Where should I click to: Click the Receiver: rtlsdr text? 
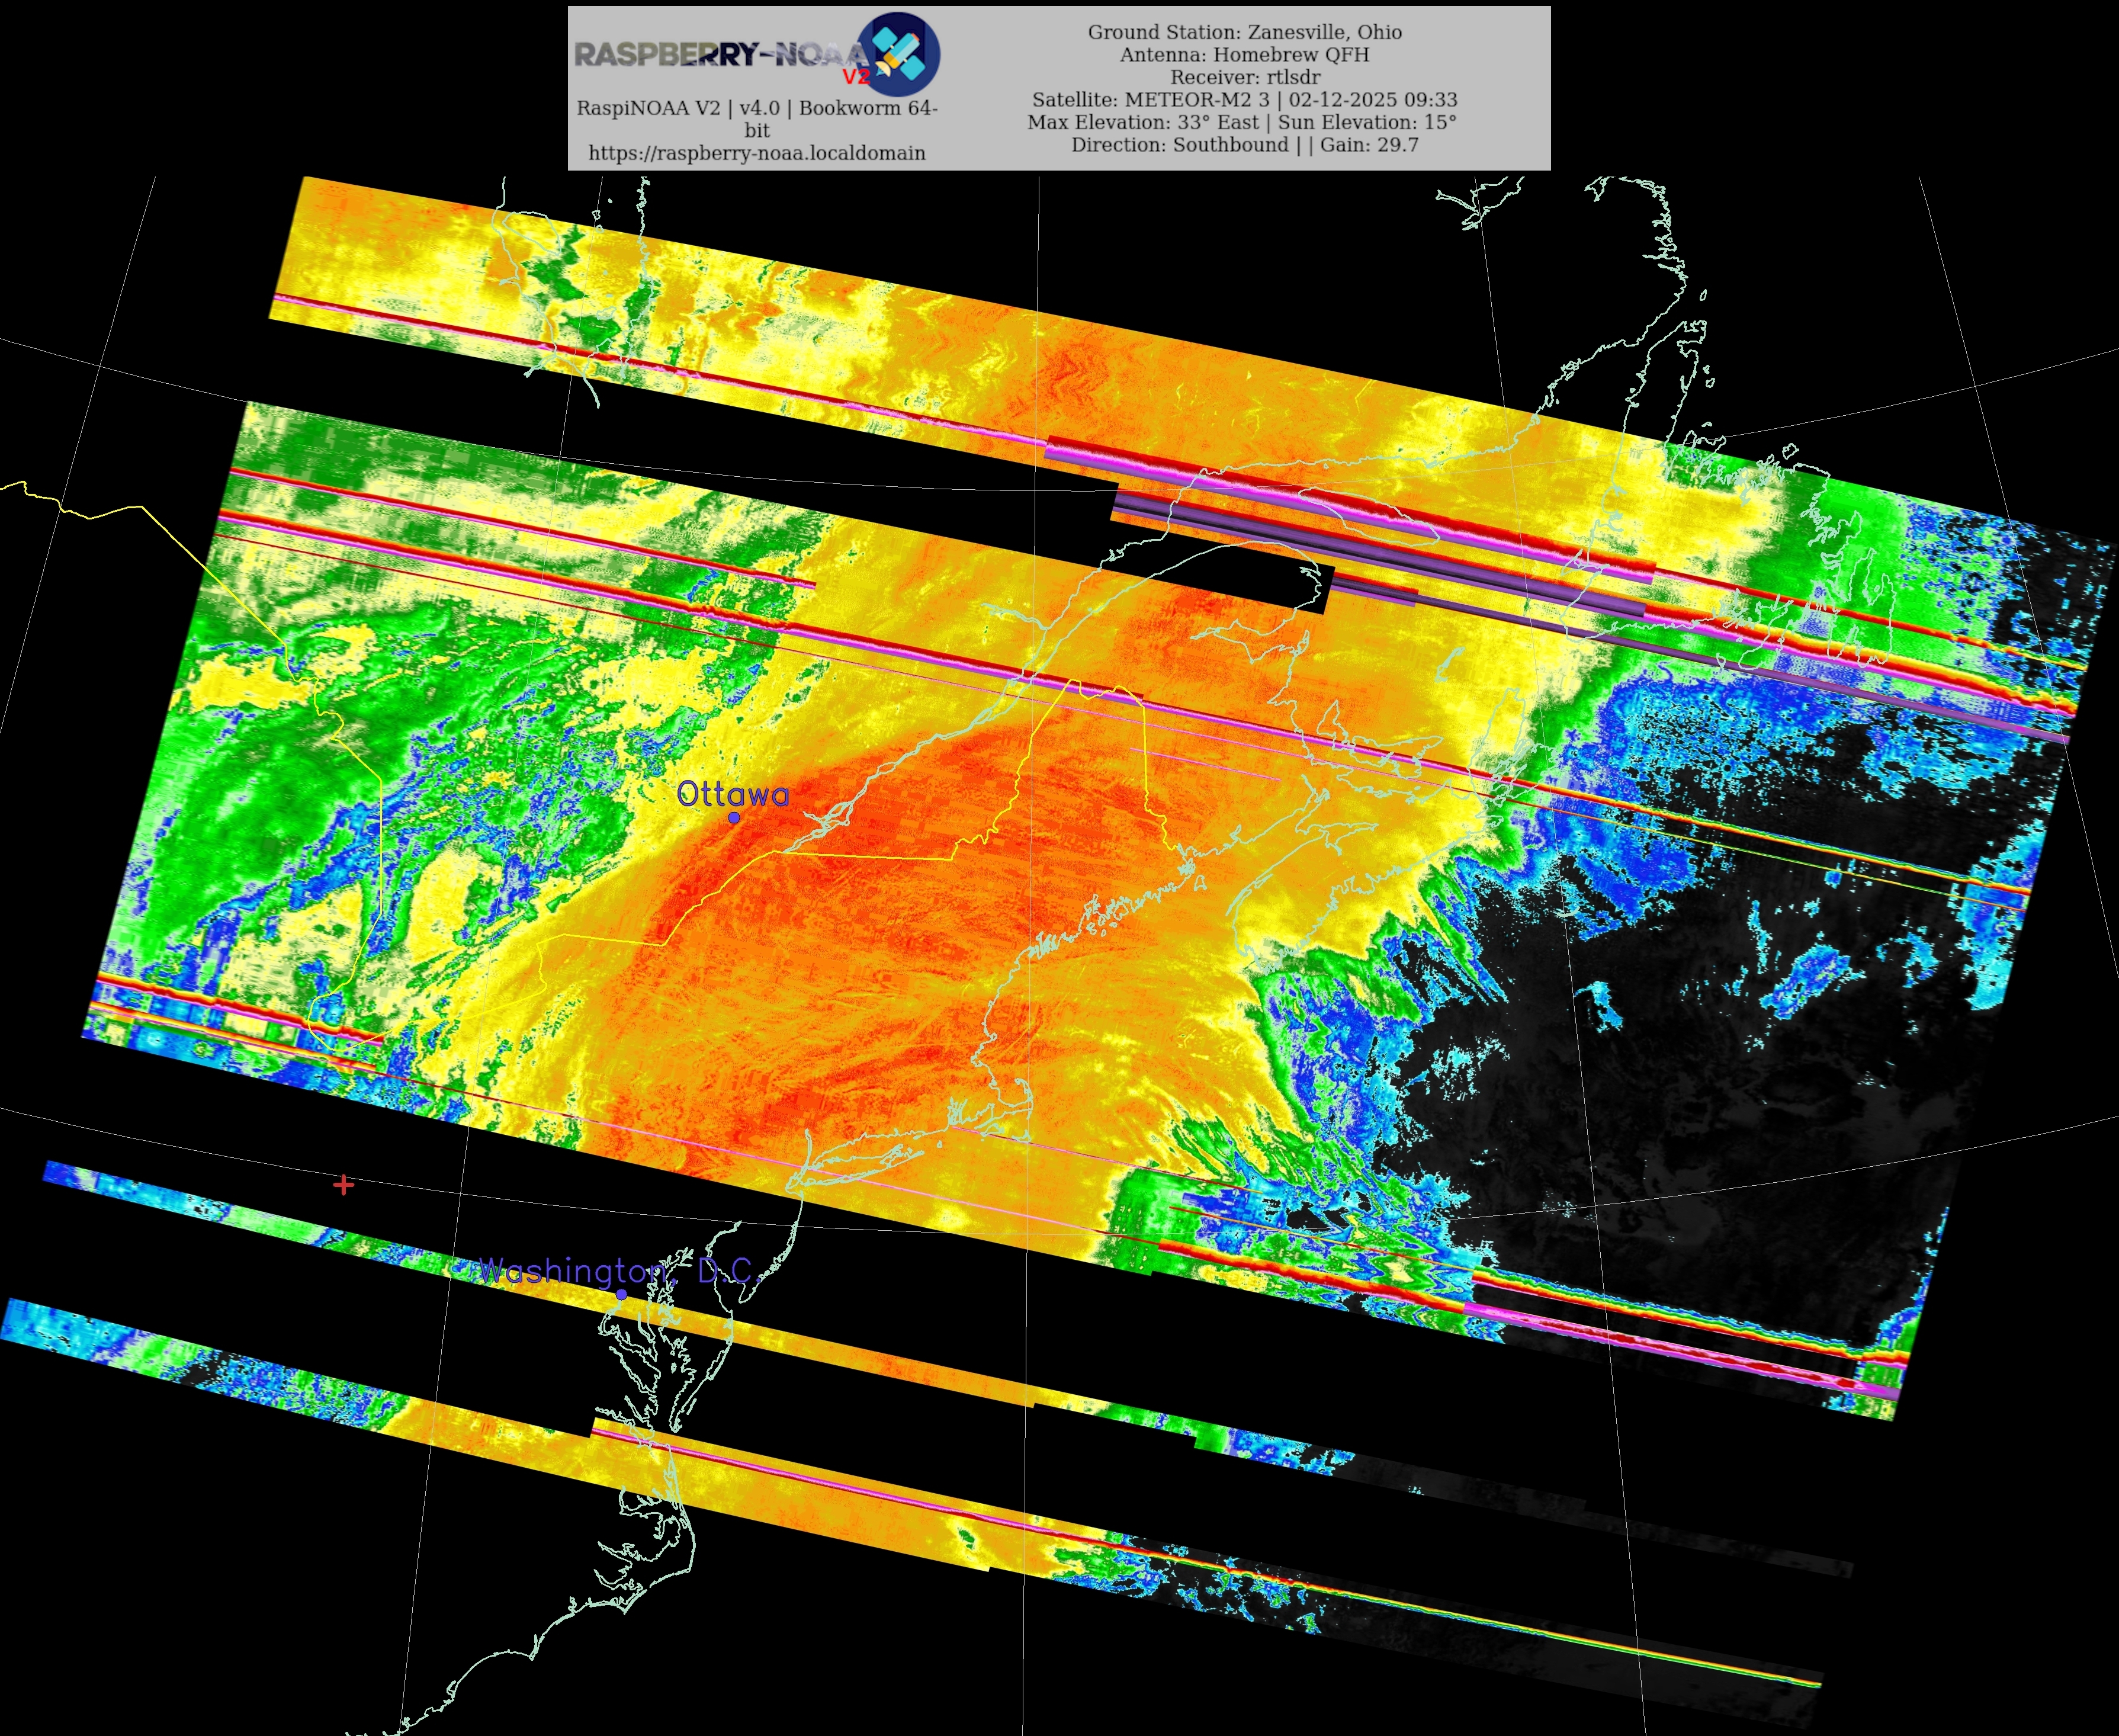pos(1244,77)
